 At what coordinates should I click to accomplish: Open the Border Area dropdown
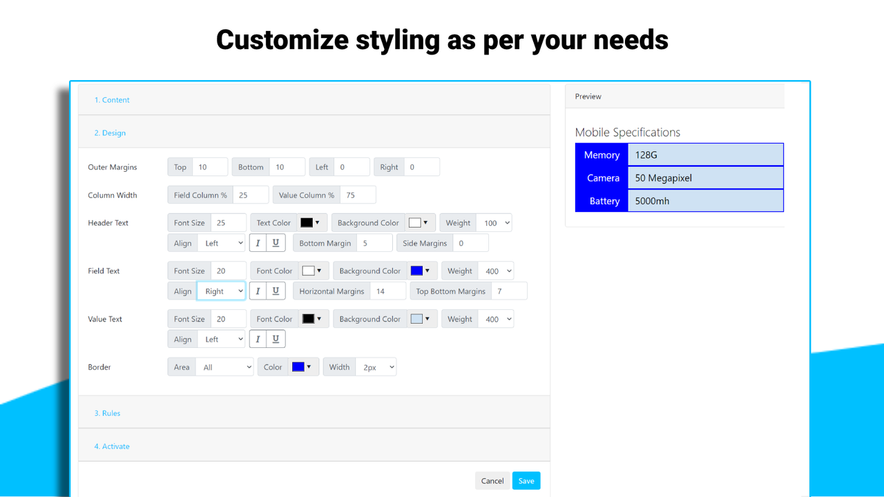pos(224,367)
